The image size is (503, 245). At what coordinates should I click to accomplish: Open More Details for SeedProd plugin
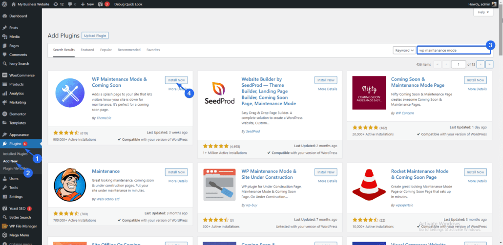[x=328, y=89]
